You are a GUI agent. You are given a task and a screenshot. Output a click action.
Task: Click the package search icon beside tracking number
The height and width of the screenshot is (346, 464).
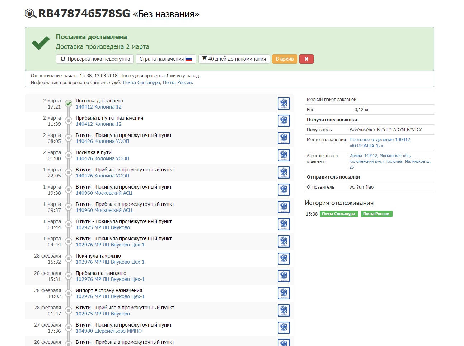[31, 14]
